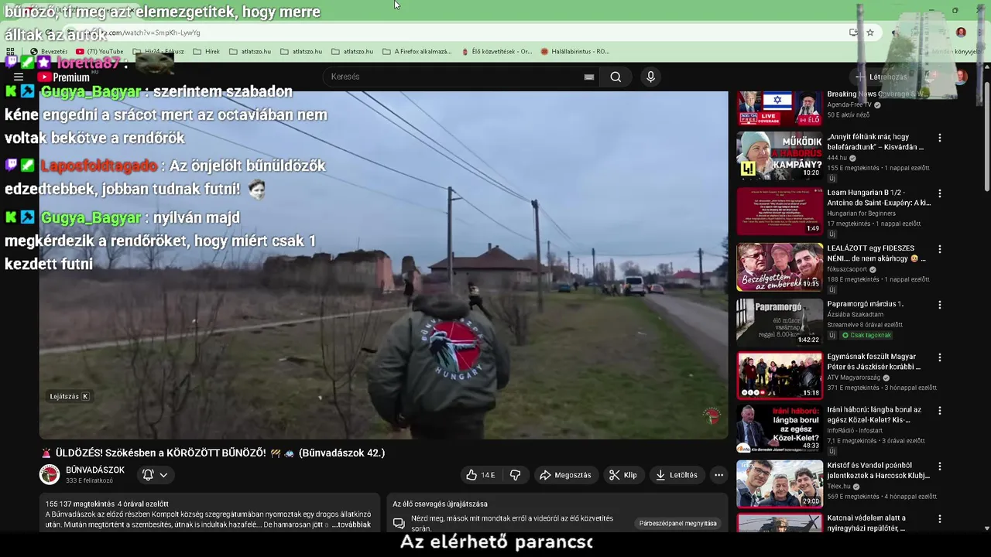Open the YouTube hamburger guide menu

(19, 77)
